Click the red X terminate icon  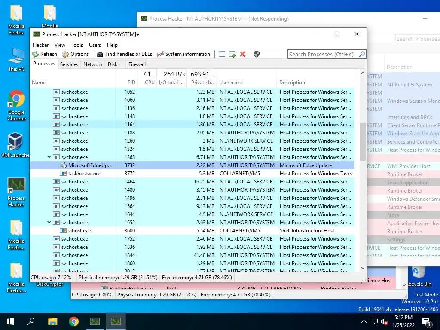243,54
